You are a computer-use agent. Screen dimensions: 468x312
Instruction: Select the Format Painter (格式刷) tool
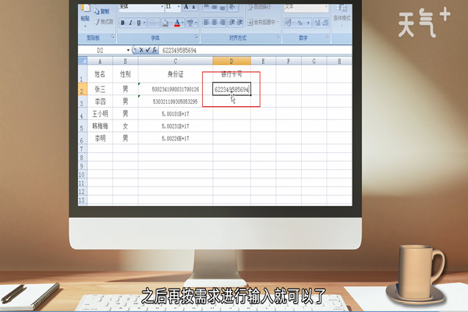click(104, 22)
